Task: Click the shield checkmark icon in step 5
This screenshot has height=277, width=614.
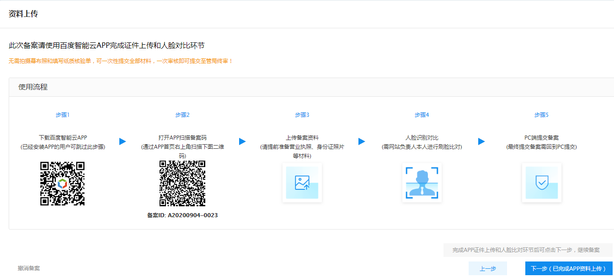Action: point(541,183)
